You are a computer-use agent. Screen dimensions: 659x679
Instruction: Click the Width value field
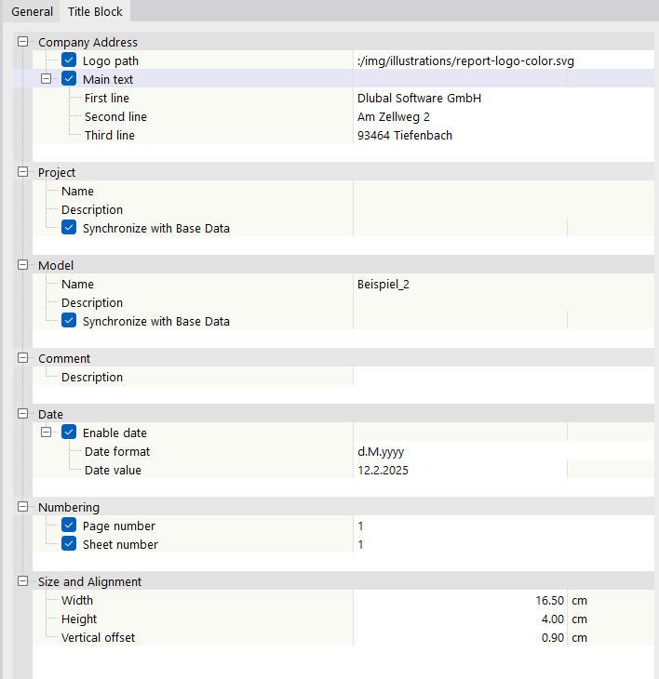pos(461,600)
